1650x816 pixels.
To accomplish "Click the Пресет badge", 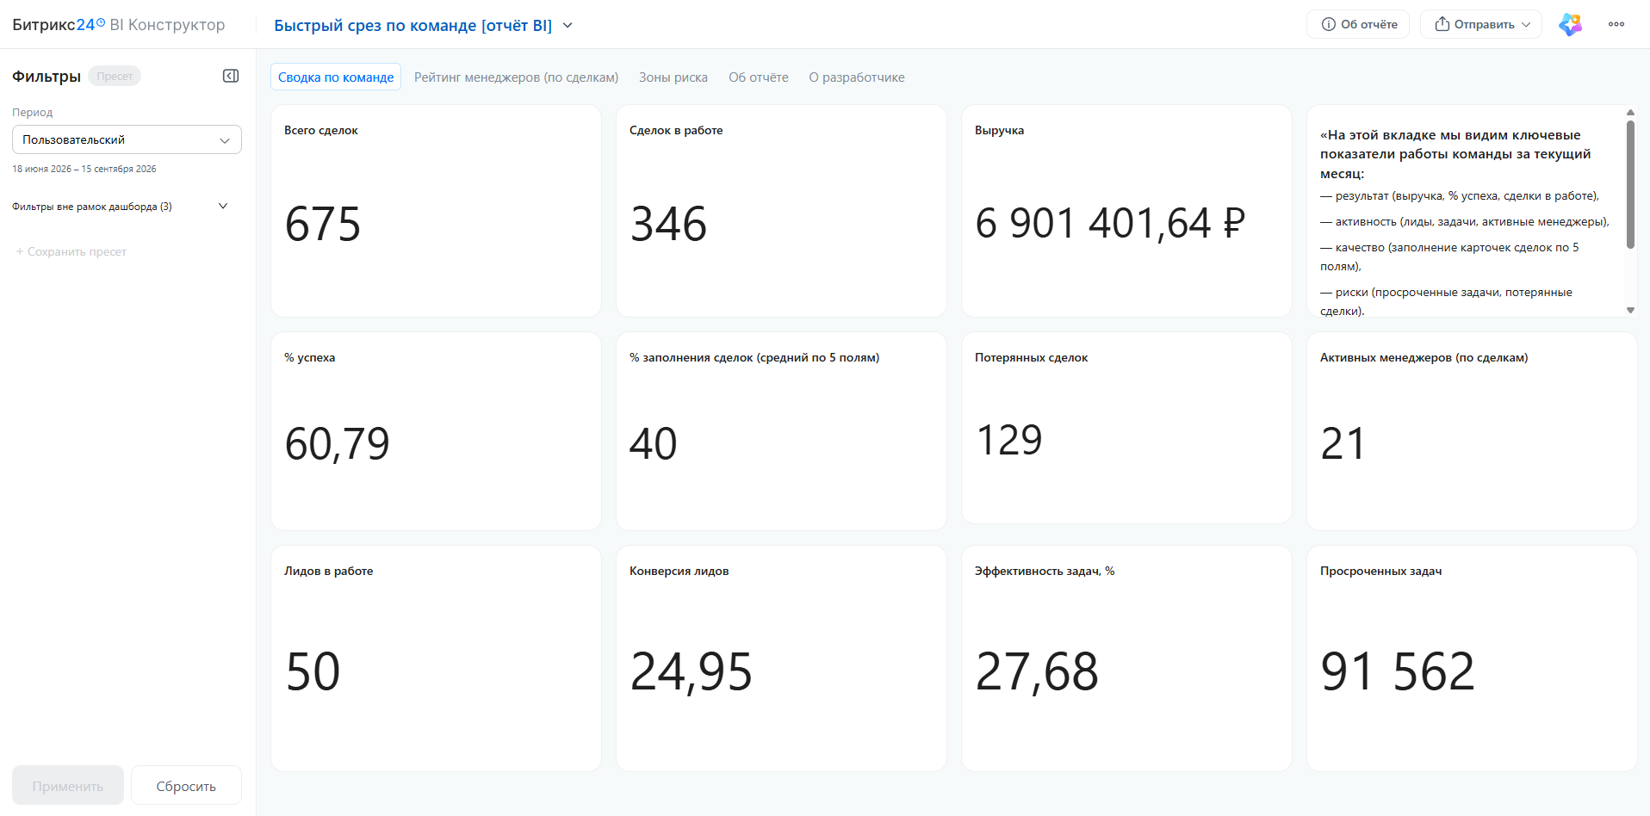I will pos(115,76).
